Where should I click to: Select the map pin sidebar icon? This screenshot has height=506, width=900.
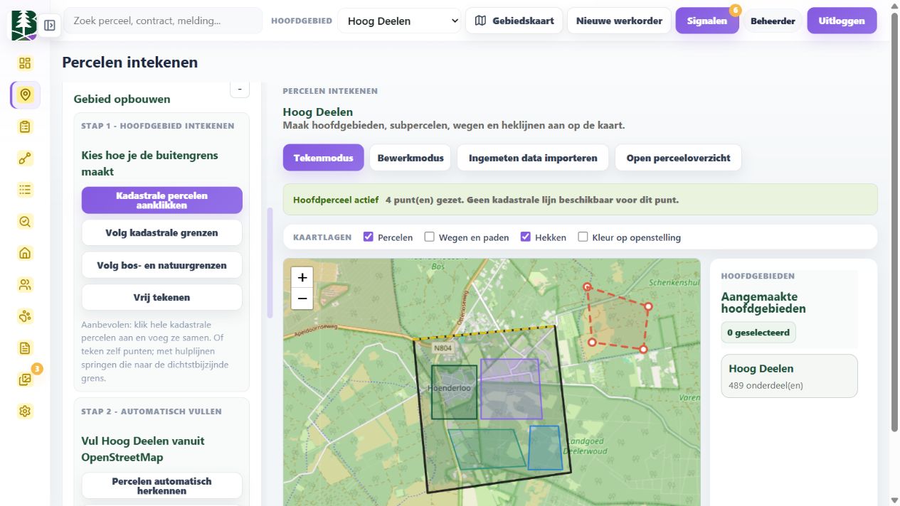click(x=26, y=95)
